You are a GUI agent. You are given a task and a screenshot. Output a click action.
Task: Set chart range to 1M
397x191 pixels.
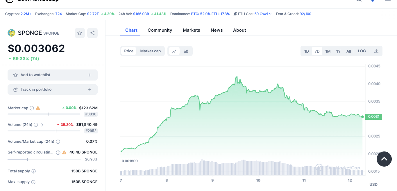coord(328,51)
